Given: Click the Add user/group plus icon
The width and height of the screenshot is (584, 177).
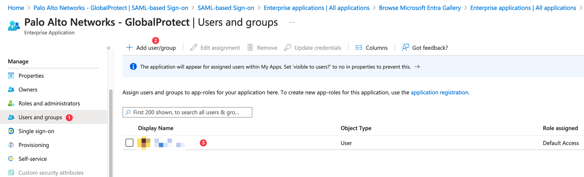Looking at the screenshot, I should point(129,48).
